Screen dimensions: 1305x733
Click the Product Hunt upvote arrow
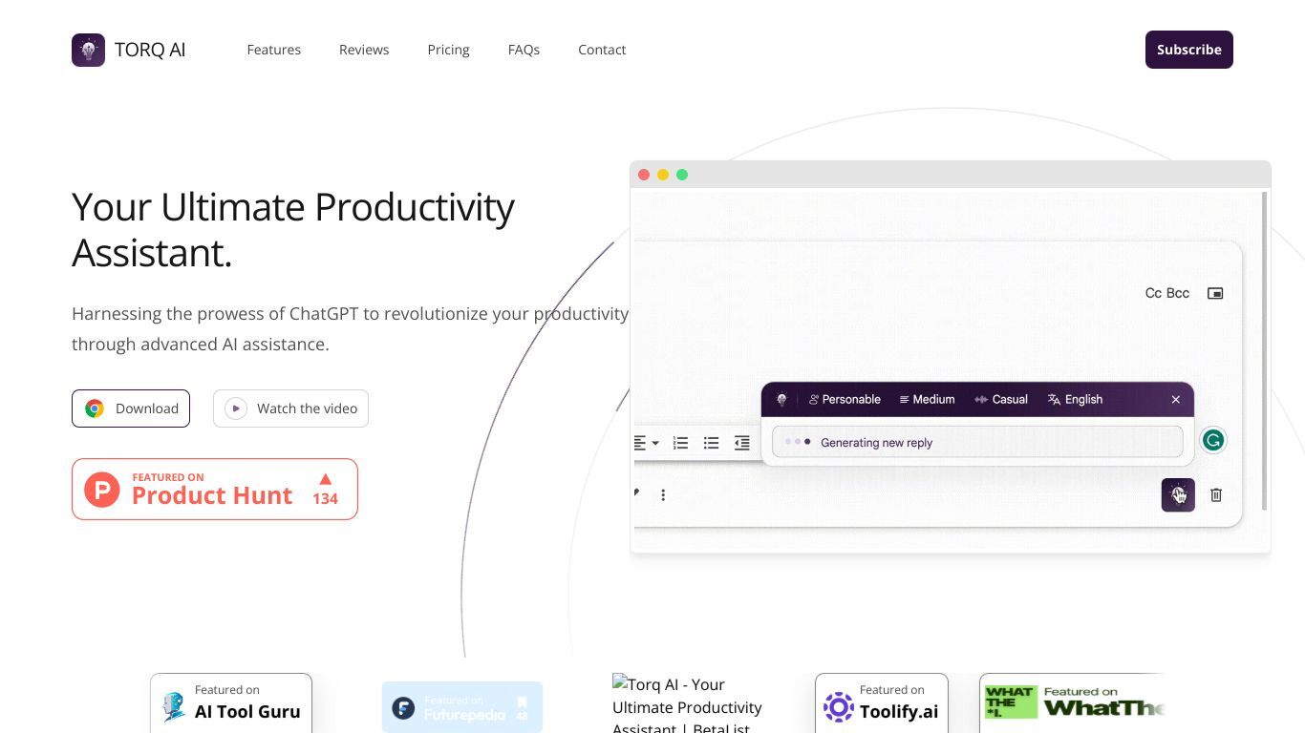[325, 479]
